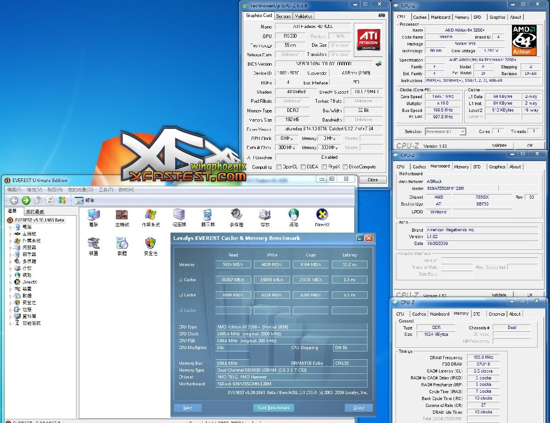Open the 伺服器 server icon in EVEREST's right pane
Viewport: 550px width, 423px height.
(x=179, y=215)
